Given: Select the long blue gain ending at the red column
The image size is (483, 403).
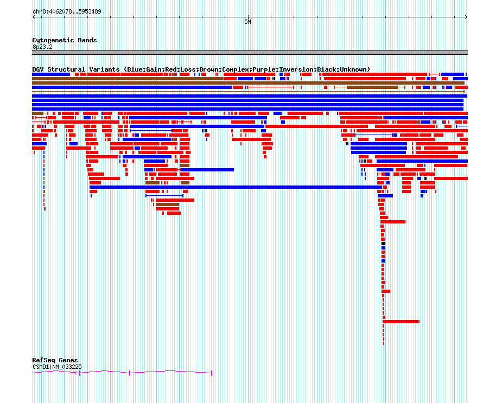Looking at the screenshot, I should (x=236, y=187).
